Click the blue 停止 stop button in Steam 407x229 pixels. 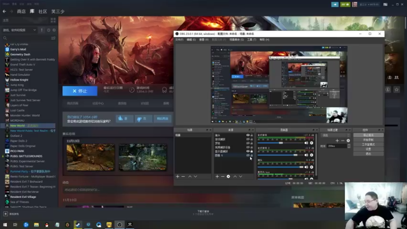click(x=80, y=91)
